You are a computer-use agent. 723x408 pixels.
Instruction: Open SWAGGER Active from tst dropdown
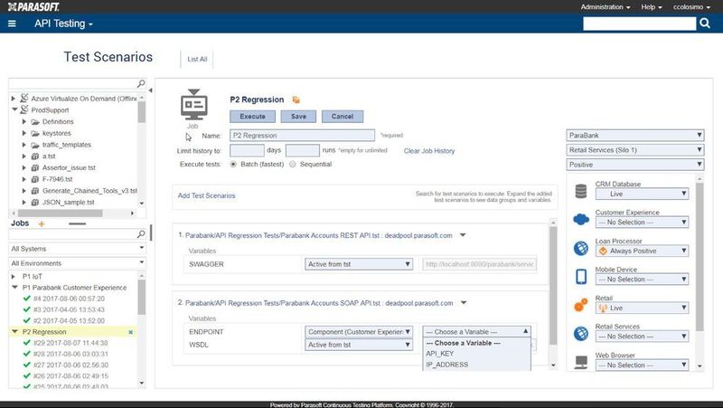point(359,264)
